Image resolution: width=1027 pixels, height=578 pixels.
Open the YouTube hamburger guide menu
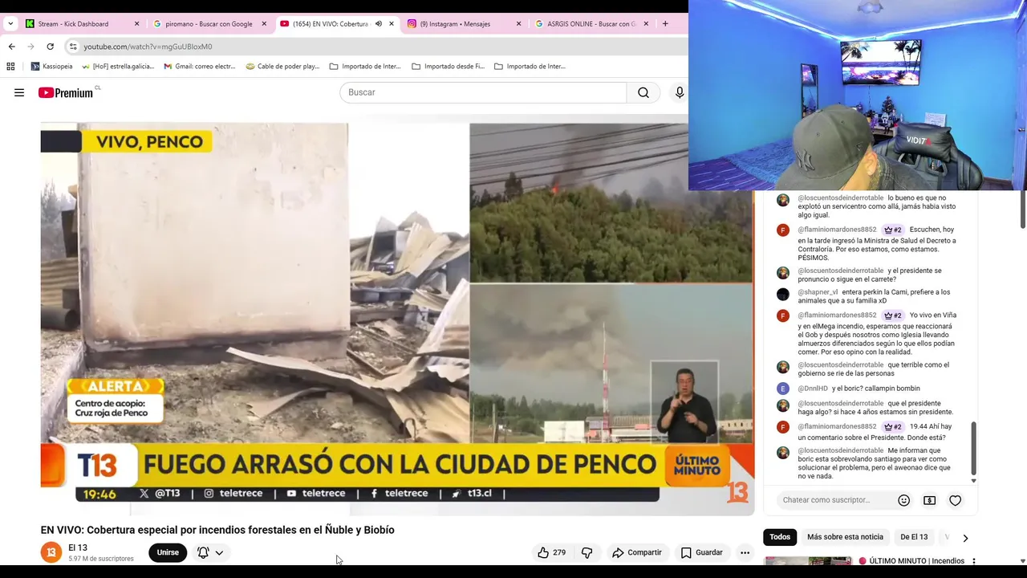point(19,92)
